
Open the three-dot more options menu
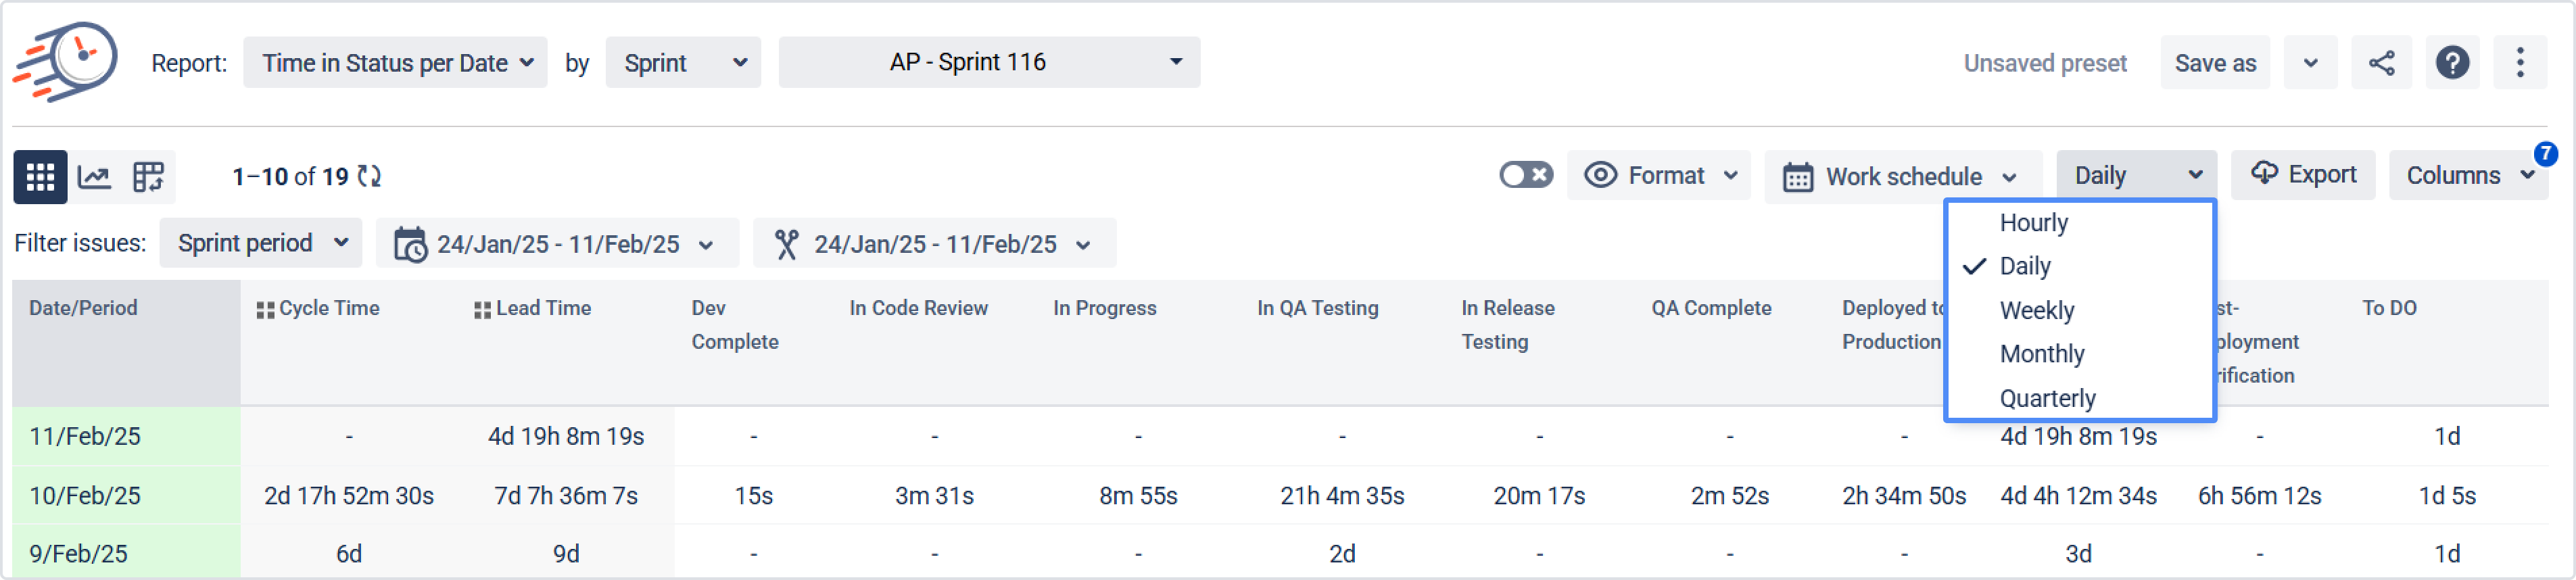pyautogui.click(x=2519, y=63)
